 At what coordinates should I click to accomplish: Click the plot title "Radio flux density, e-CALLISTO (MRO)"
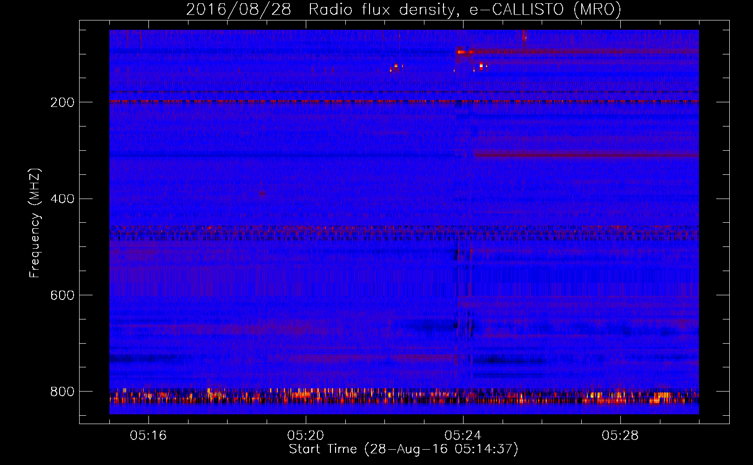point(465,10)
